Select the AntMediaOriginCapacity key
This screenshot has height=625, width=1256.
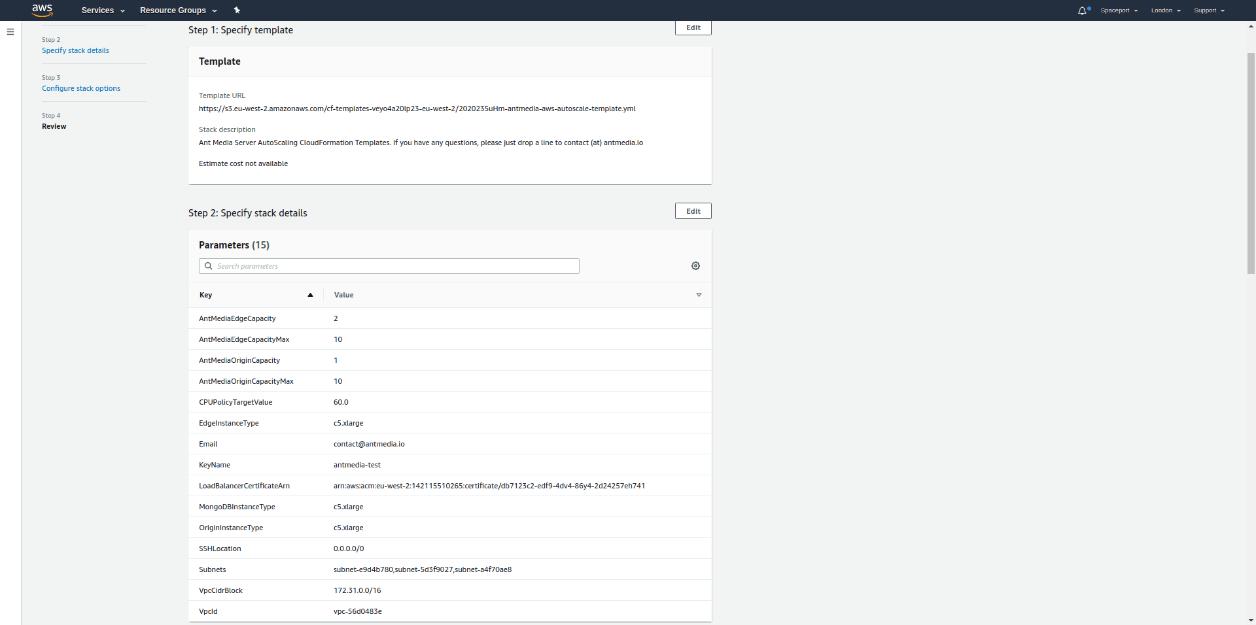pyautogui.click(x=239, y=360)
